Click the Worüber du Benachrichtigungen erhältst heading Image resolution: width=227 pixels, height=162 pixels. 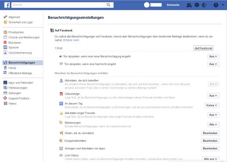pos(81,73)
